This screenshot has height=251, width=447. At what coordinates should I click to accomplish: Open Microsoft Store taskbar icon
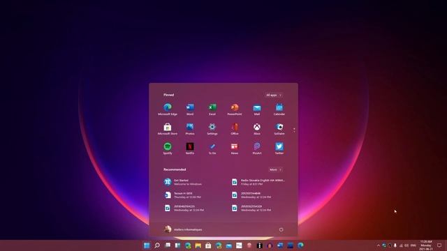[208, 245]
